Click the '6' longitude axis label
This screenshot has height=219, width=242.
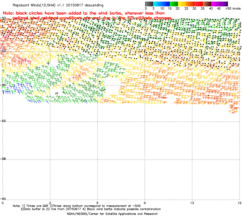pos(97,203)
